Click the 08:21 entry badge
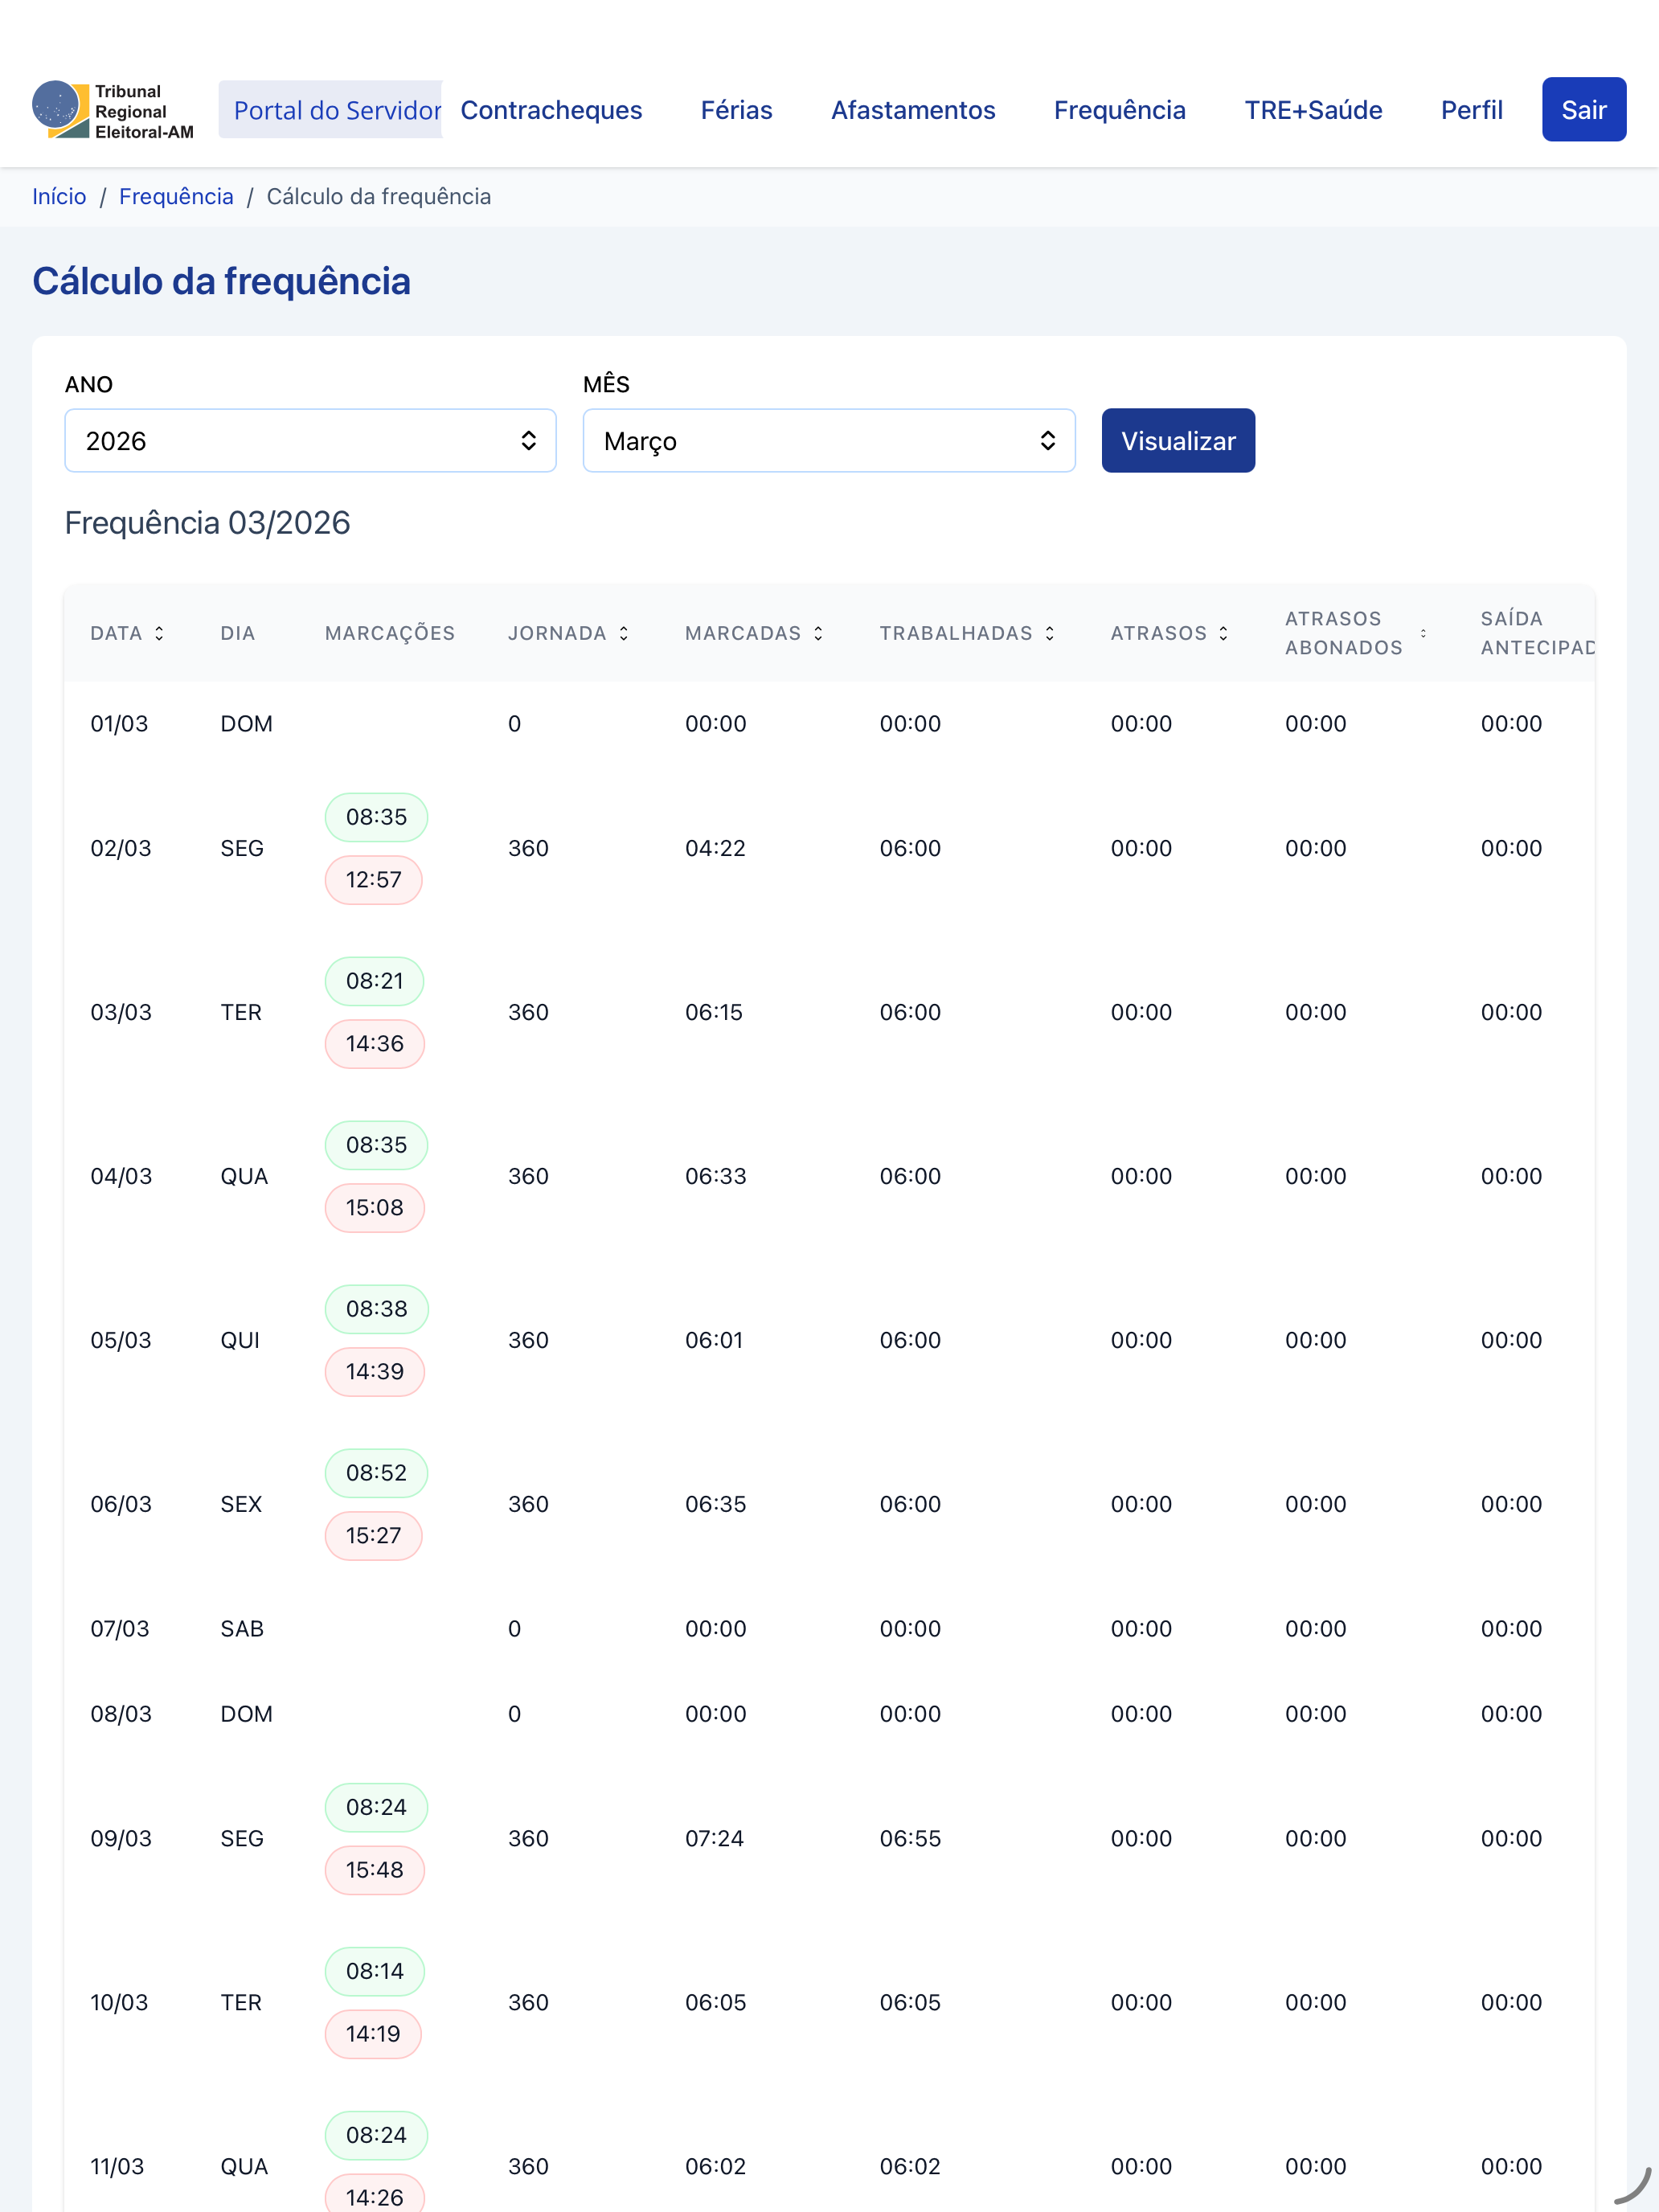Image resolution: width=1659 pixels, height=2212 pixels. pyautogui.click(x=374, y=981)
